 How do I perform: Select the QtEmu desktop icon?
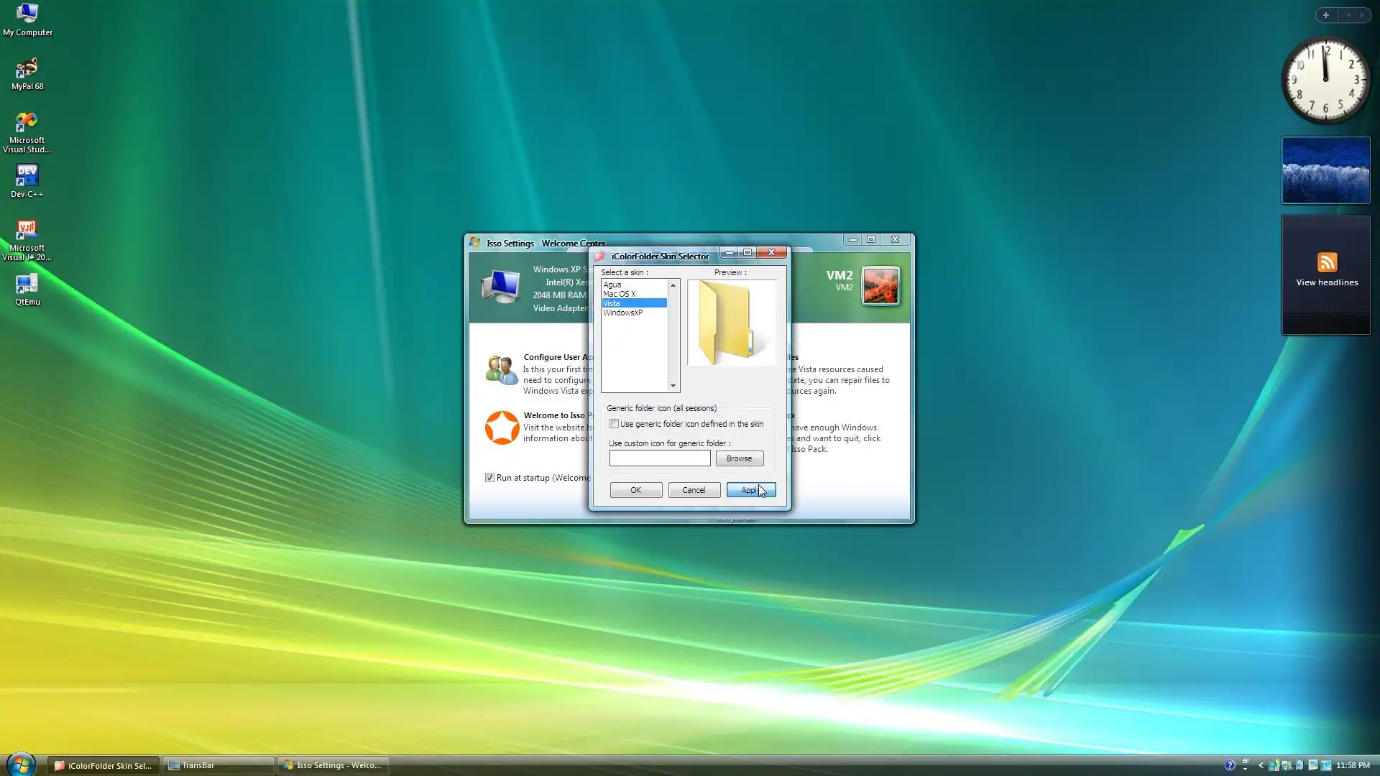pyautogui.click(x=27, y=285)
